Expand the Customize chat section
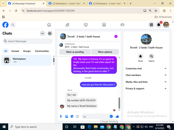Screen dimensions: 174x130 click(x=146, y=69)
